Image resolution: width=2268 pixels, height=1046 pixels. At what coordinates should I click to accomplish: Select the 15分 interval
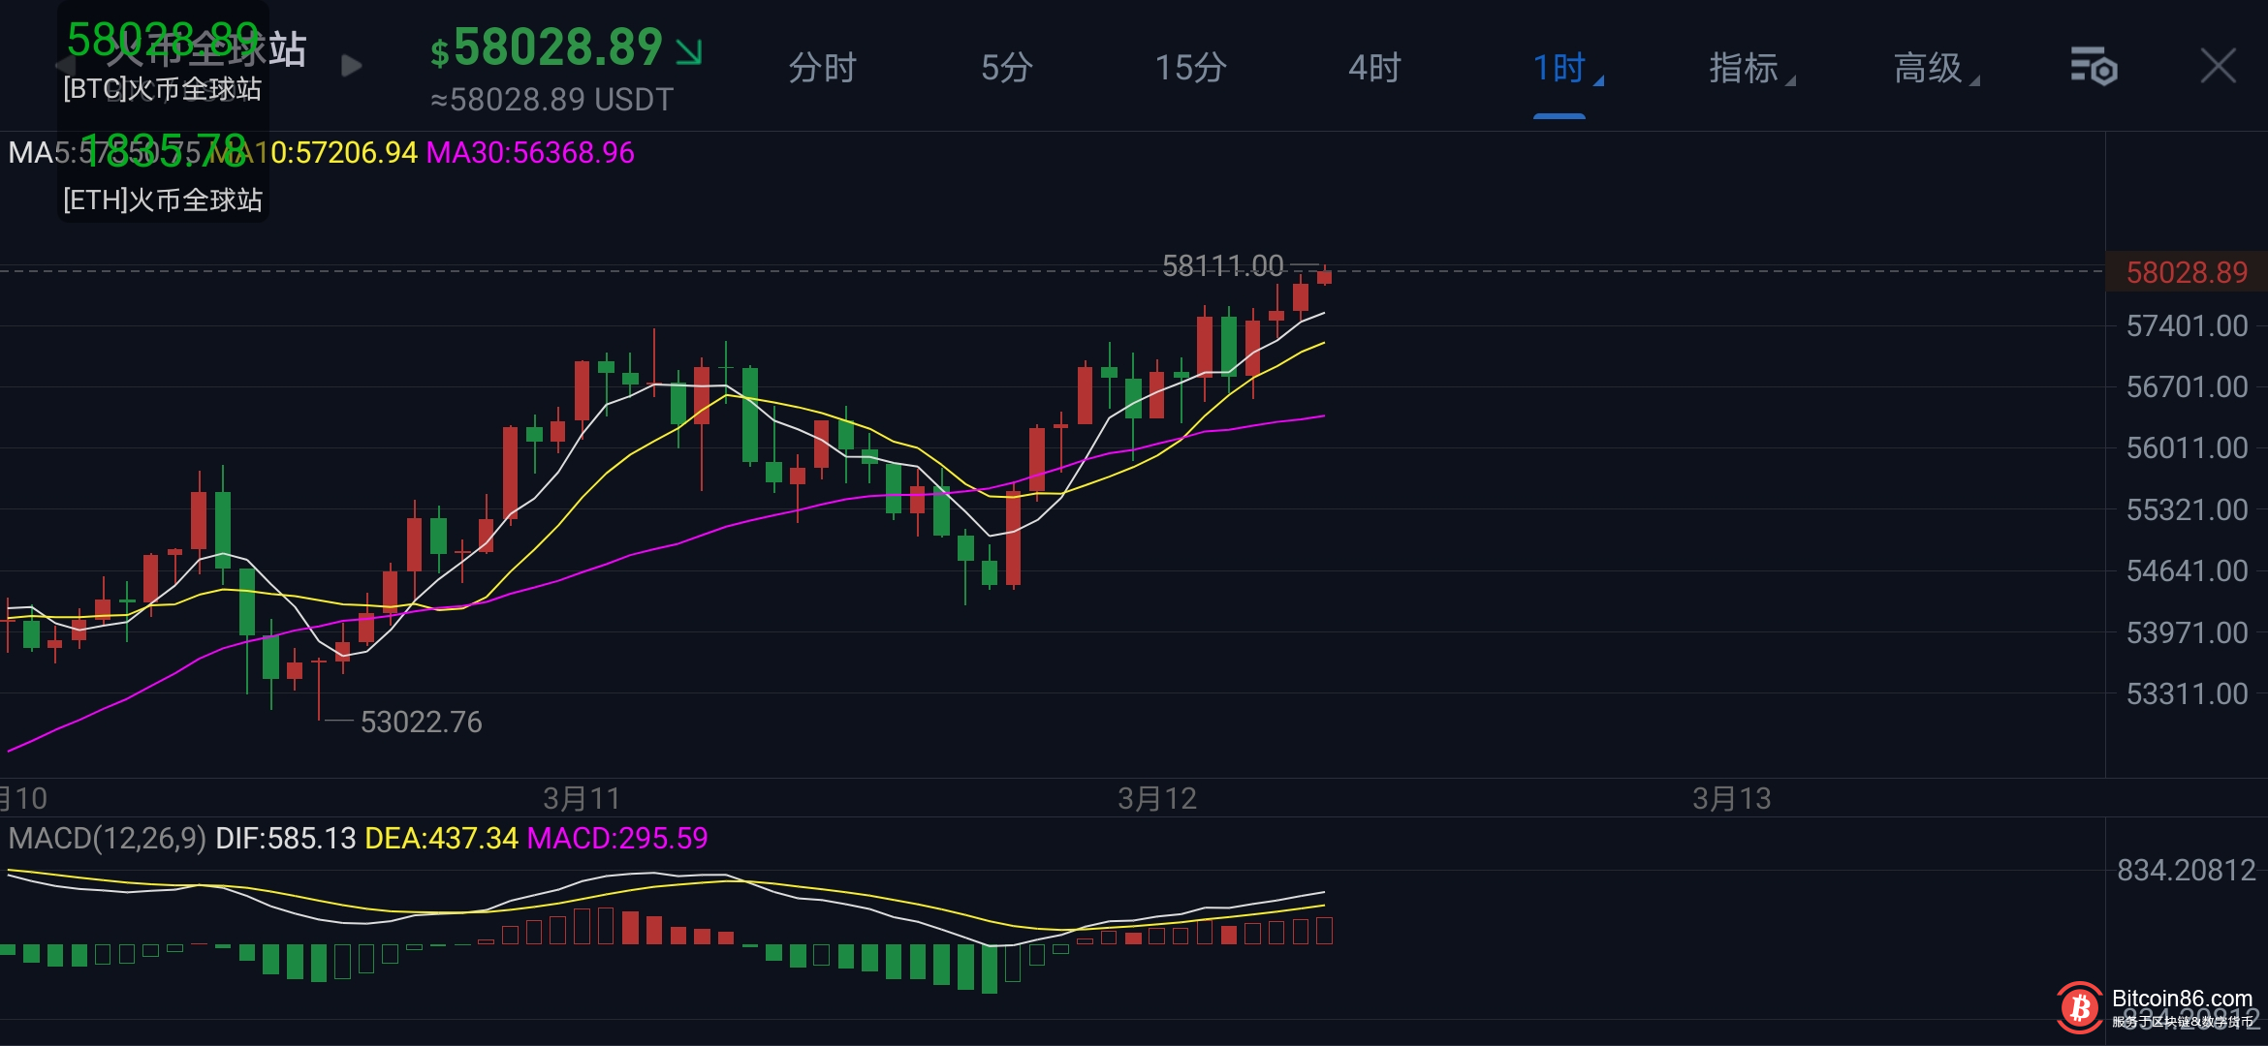tap(1190, 68)
